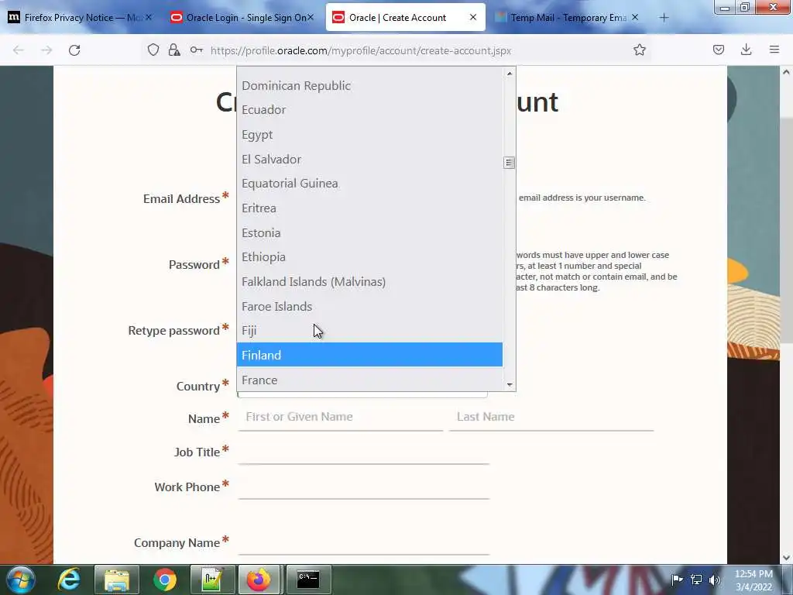Image resolution: width=793 pixels, height=595 pixels.
Task: Click the country list scrollbar thumb
Action: pos(510,163)
